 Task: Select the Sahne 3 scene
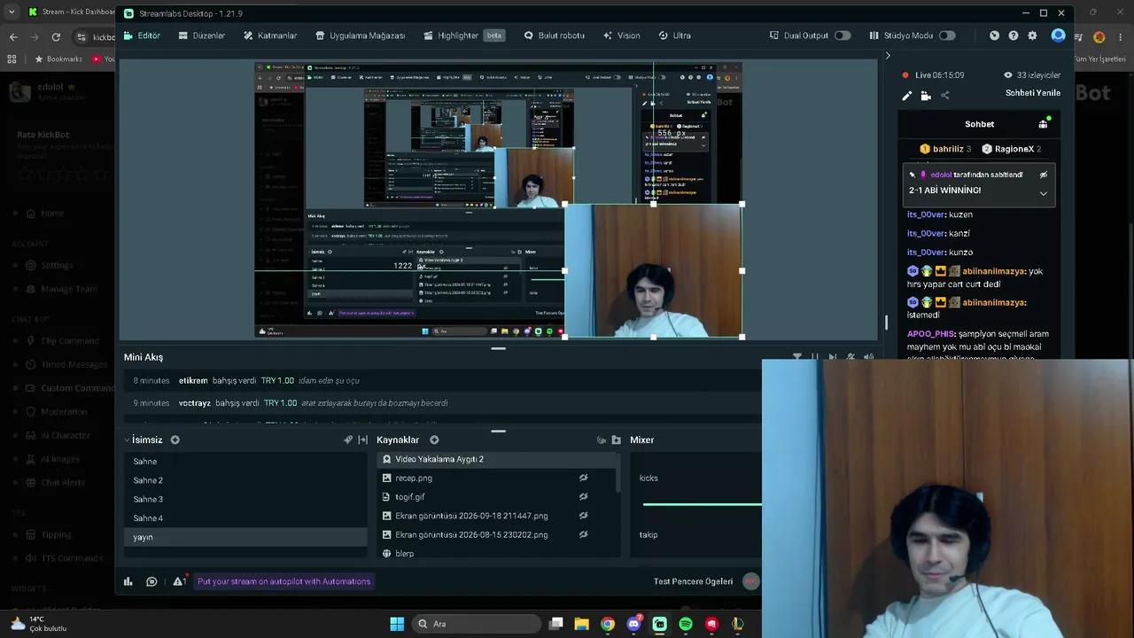pos(245,499)
